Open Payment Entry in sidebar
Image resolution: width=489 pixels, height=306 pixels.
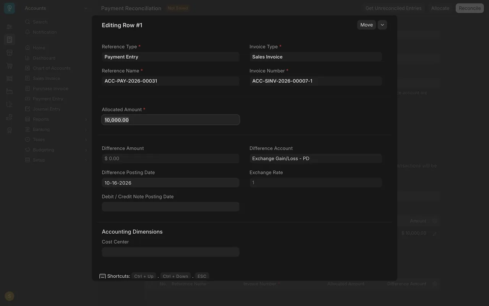(x=48, y=99)
